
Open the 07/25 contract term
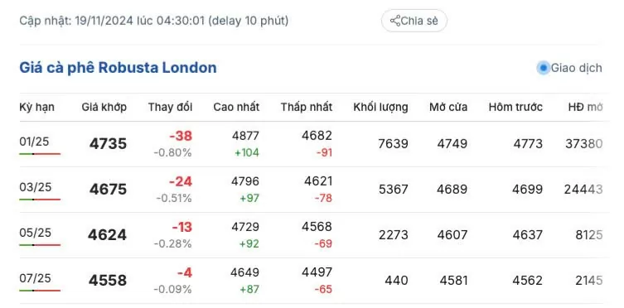click(x=35, y=278)
